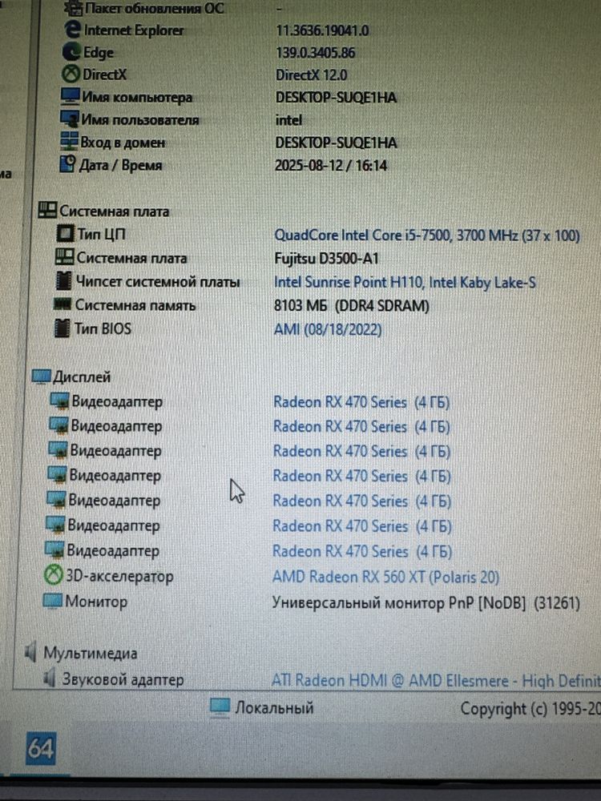601x801 pixels.
Task: Click the Чипсет системной платы icon
Action: [x=63, y=281]
